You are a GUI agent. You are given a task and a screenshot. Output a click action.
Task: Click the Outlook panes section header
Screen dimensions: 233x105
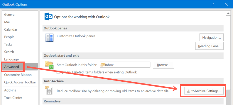pyautogui.click(x=133, y=28)
